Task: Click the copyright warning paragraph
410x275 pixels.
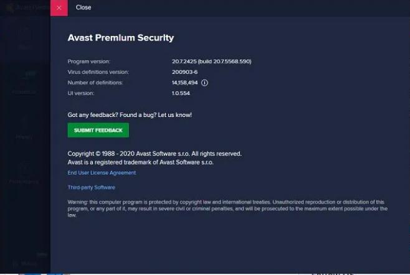Action: tap(227, 208)
